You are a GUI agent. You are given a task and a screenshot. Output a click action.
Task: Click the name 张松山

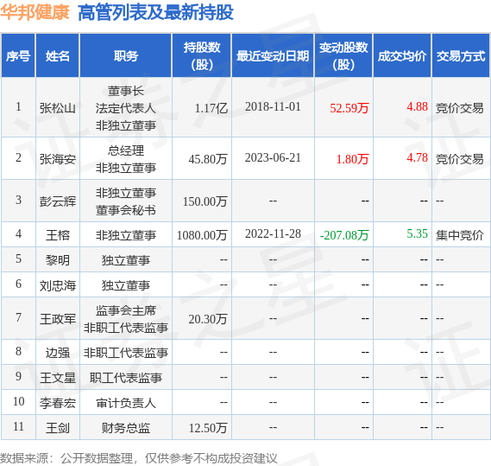click(x=58, y=108)
